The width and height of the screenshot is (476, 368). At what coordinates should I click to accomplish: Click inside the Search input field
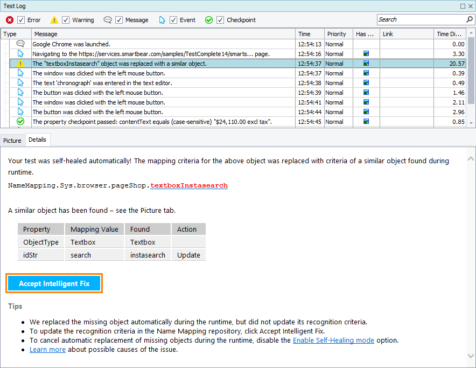pyautogui.click(x=420, y=19)
